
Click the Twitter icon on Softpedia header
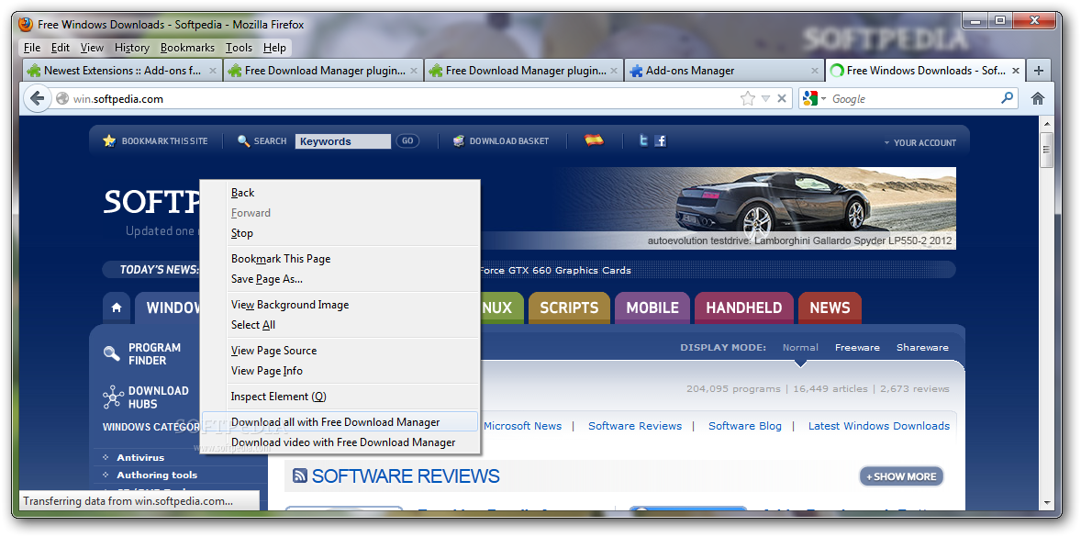[643, 140]
